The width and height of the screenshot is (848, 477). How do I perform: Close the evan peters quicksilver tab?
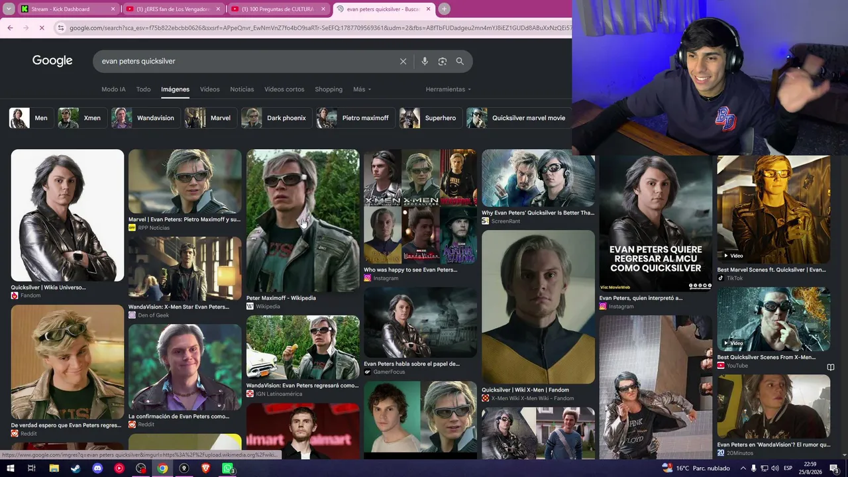[x=429, y=9]
